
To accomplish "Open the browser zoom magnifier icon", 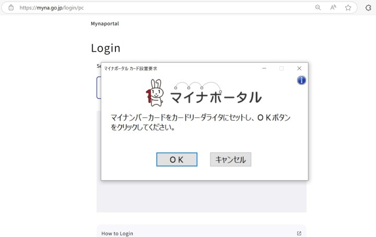I will [318, 8].
